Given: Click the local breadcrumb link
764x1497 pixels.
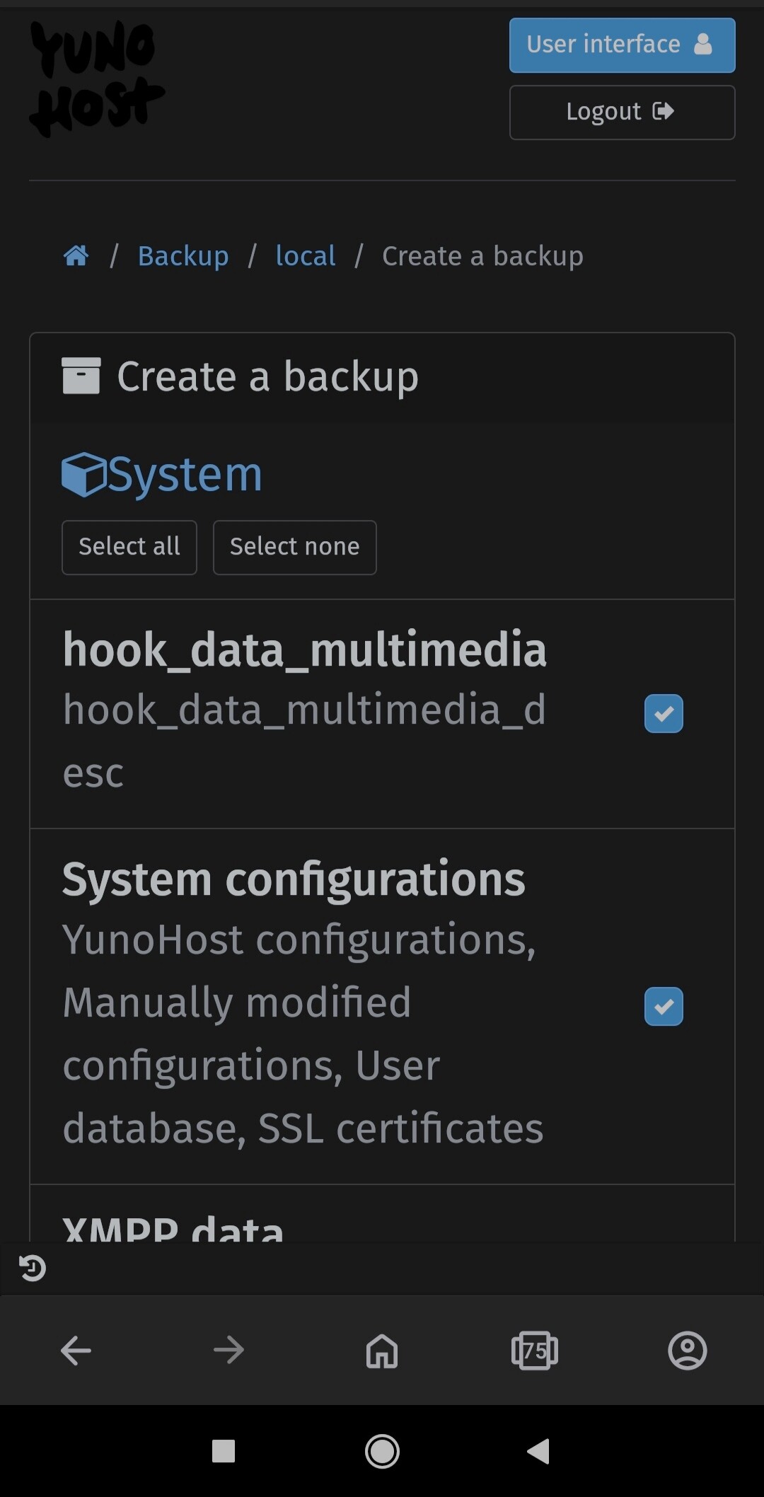Looking at the screenshot, I should [x=306, y=255].
